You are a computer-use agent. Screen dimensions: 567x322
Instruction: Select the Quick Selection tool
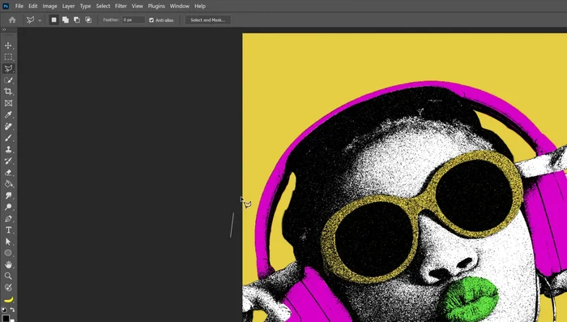(8, 80)
